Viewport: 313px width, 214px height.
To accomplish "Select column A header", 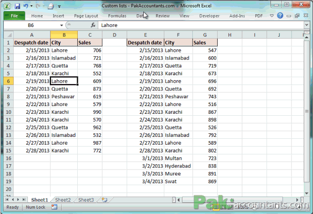I will pyautogui.click(x=32, y=35).
